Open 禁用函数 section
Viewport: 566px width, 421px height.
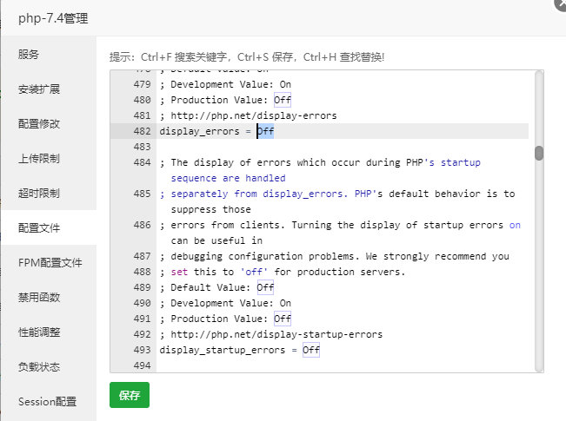[39, 298]
